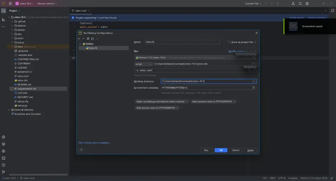Open dialog help question mark
Image resolution: width=336 pixels, height=181 pixels.
tap(81, 150)
